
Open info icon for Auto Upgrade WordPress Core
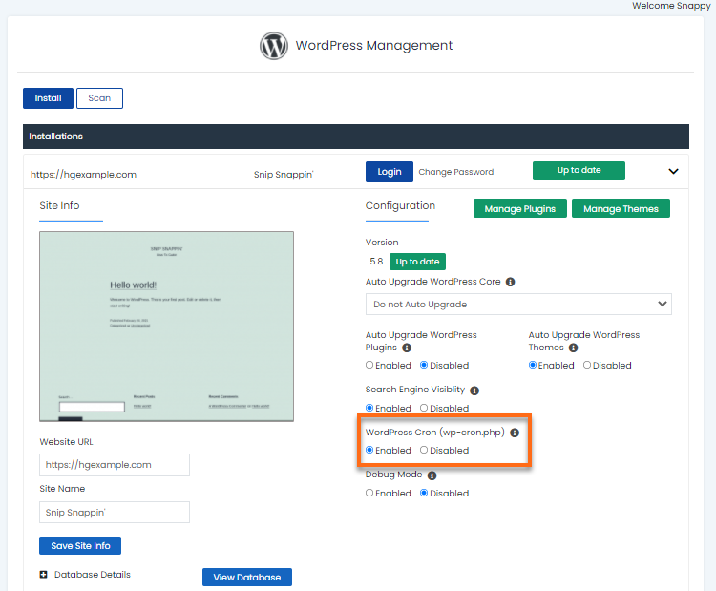pos(510,282)
